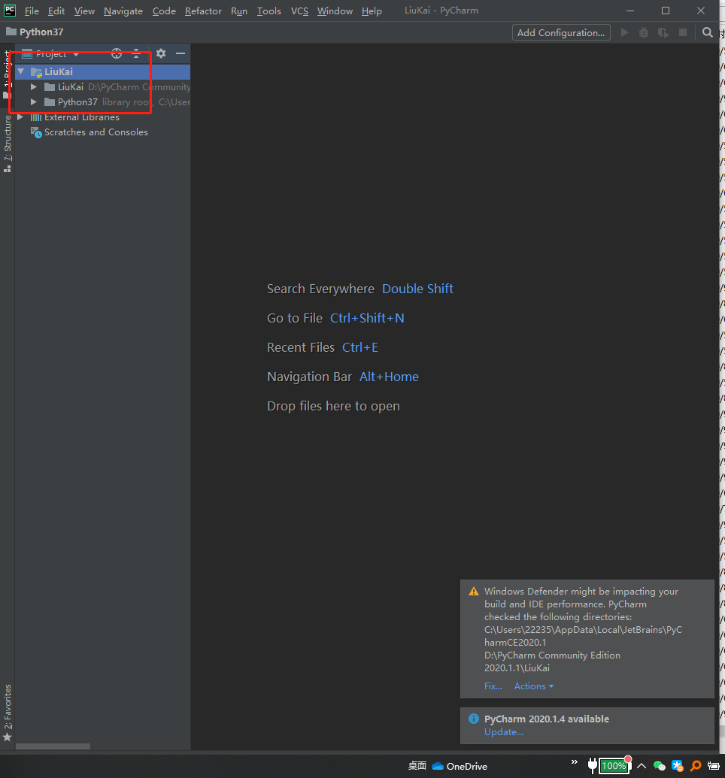
Task: Click the 桌面 desktop toolbar label in taskbar
Action: (417, 766)
